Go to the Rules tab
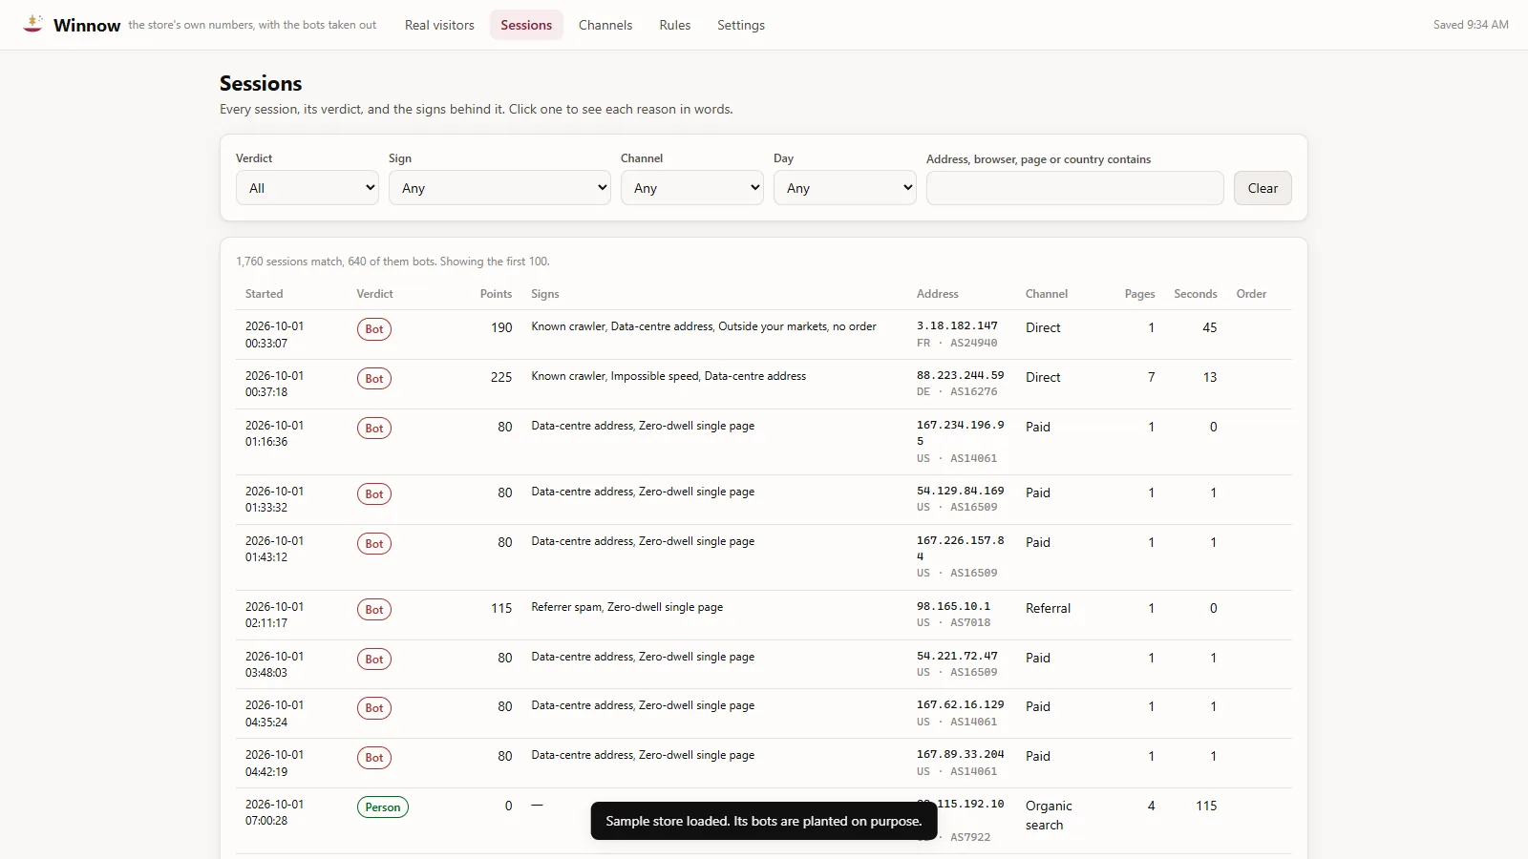Viewport: 1528px width, 859px height. [675, 25]
